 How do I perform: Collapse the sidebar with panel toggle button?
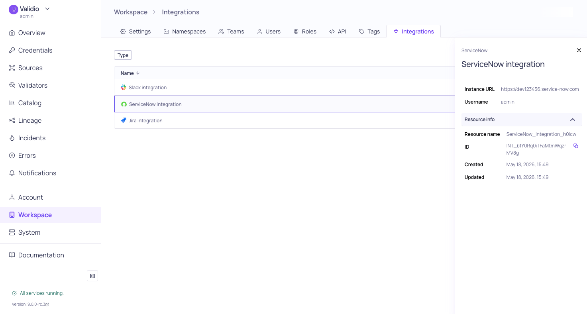click(x=92, y=276)
